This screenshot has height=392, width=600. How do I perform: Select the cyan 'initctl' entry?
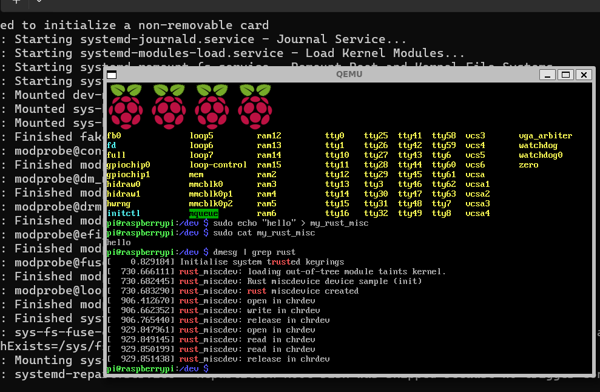[124, 213]
